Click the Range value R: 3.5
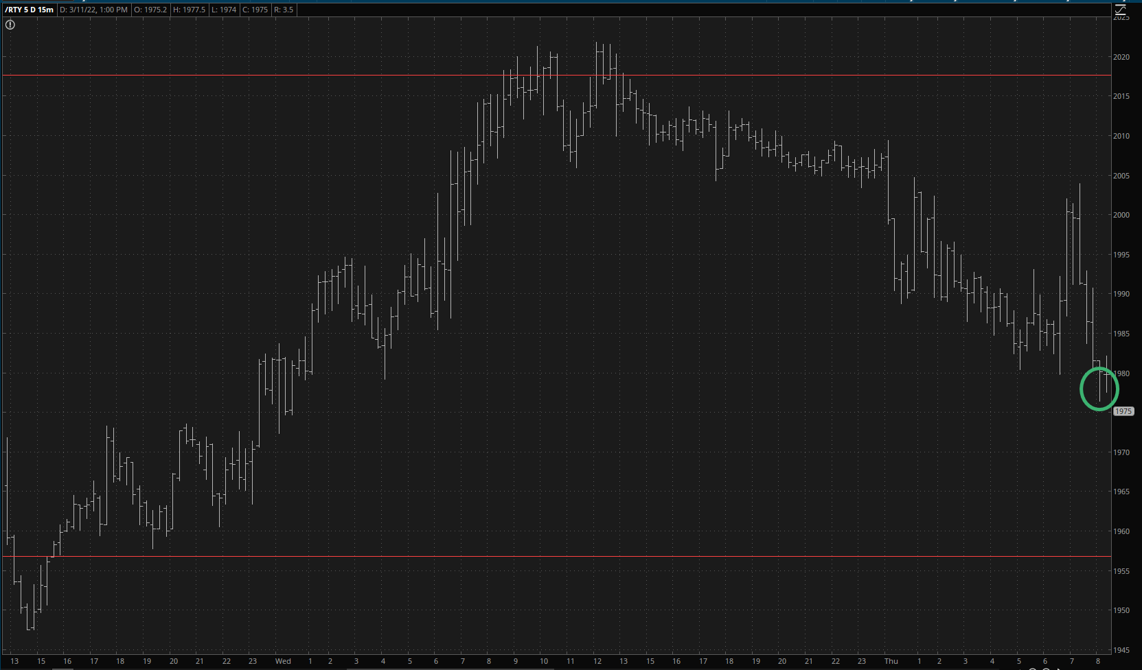 (x=284, y=10)
